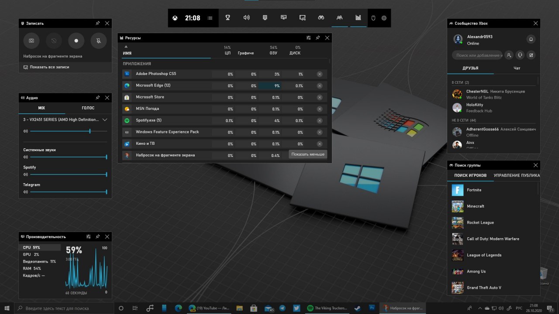Pin the Производительность widget
Screen dimensions: 559x314
(x=98, y=236)
